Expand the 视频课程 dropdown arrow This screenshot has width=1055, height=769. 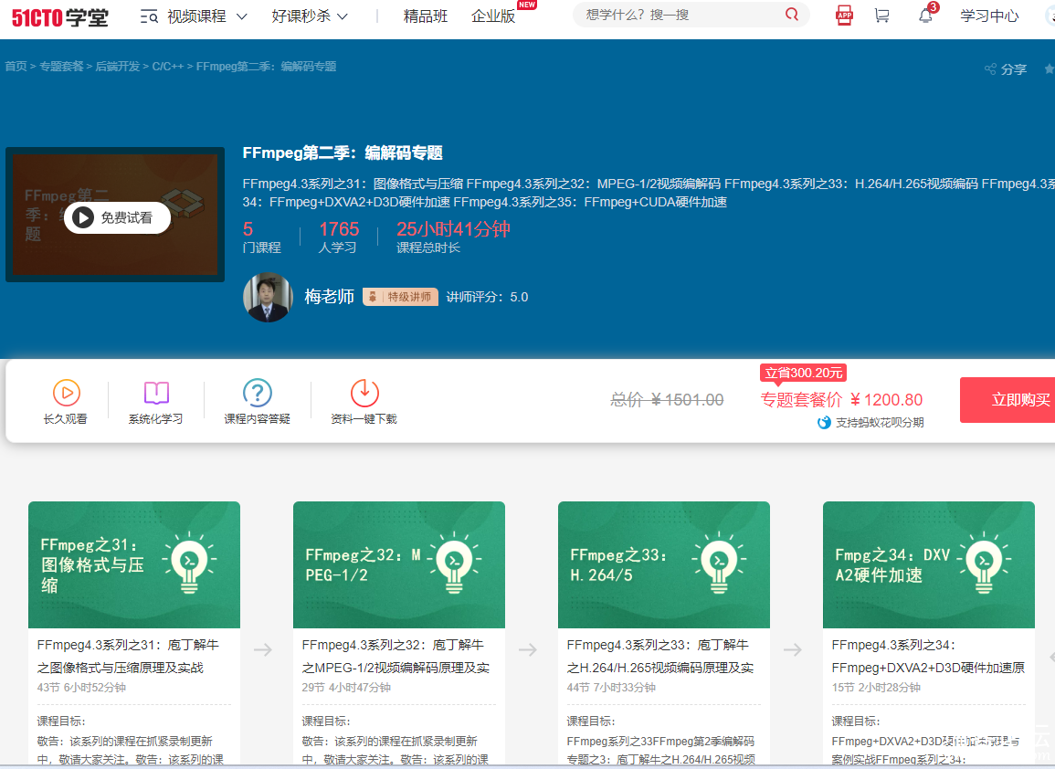[241, 16]
